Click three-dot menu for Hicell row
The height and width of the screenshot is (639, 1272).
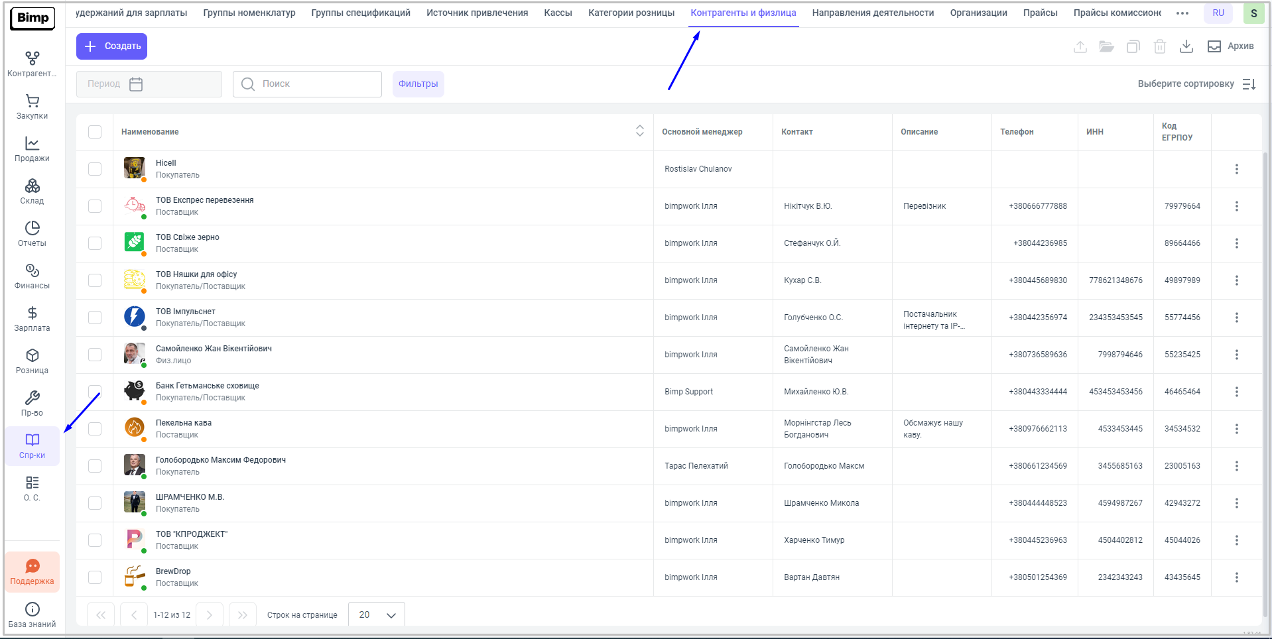1236,169
